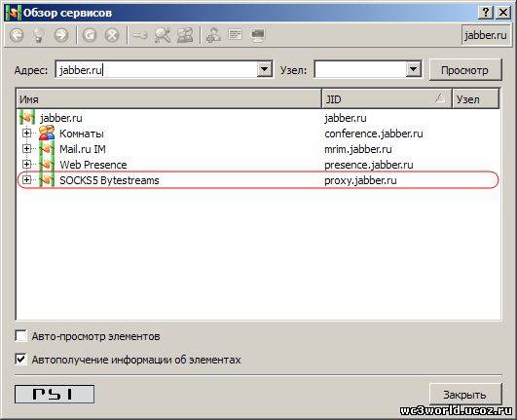The width and height of the screenshot is (517, 420).
Task: Open the Узел dropdown list
Action: [414, 69]
